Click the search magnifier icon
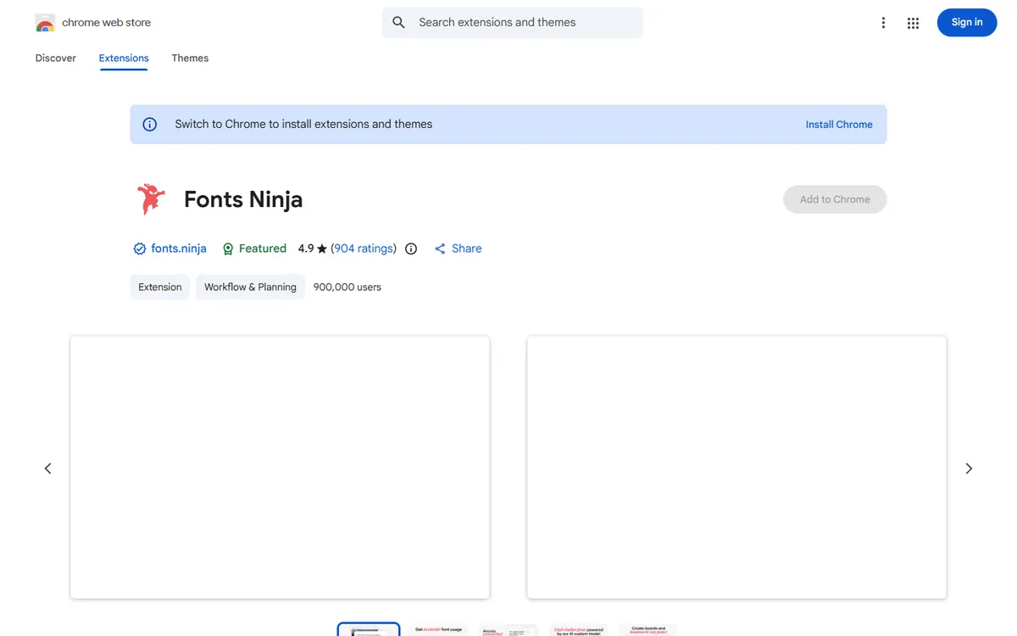Image resolution: width=1017 pixels, height=636 pixels. tap(399, 23)
